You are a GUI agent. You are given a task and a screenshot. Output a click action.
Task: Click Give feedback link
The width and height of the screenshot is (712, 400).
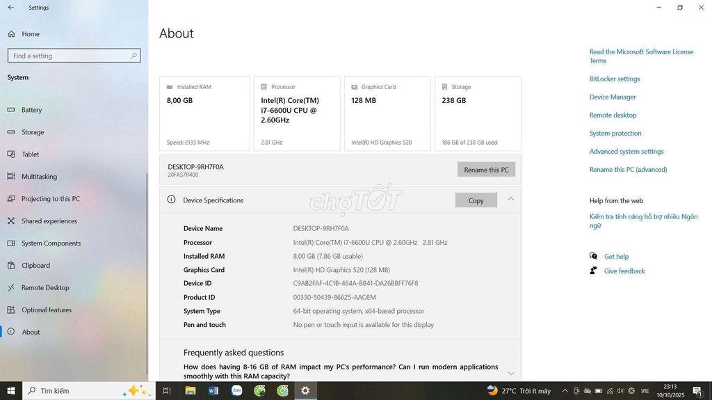(x=624, y=271)
